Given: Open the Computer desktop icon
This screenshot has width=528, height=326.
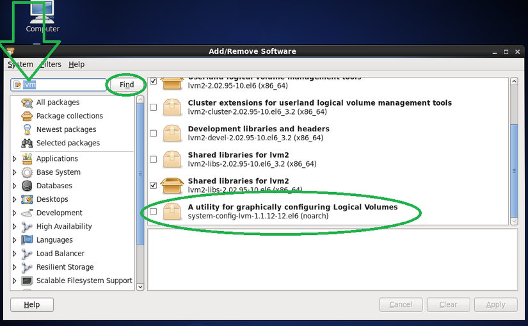Looking at the screenshot, I should click(42, 17).
